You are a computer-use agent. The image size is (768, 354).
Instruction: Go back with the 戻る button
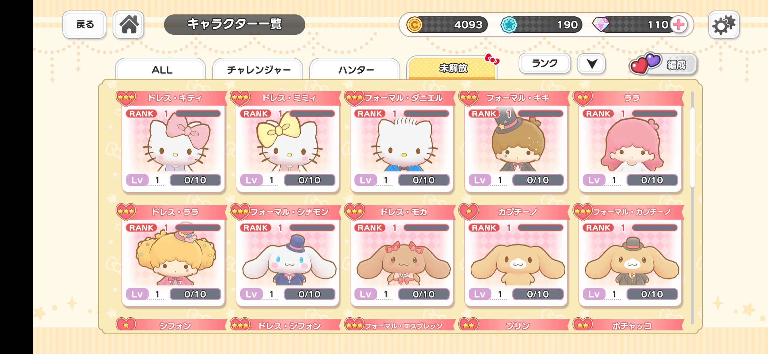pyautogui.click(x=84, y=25)
